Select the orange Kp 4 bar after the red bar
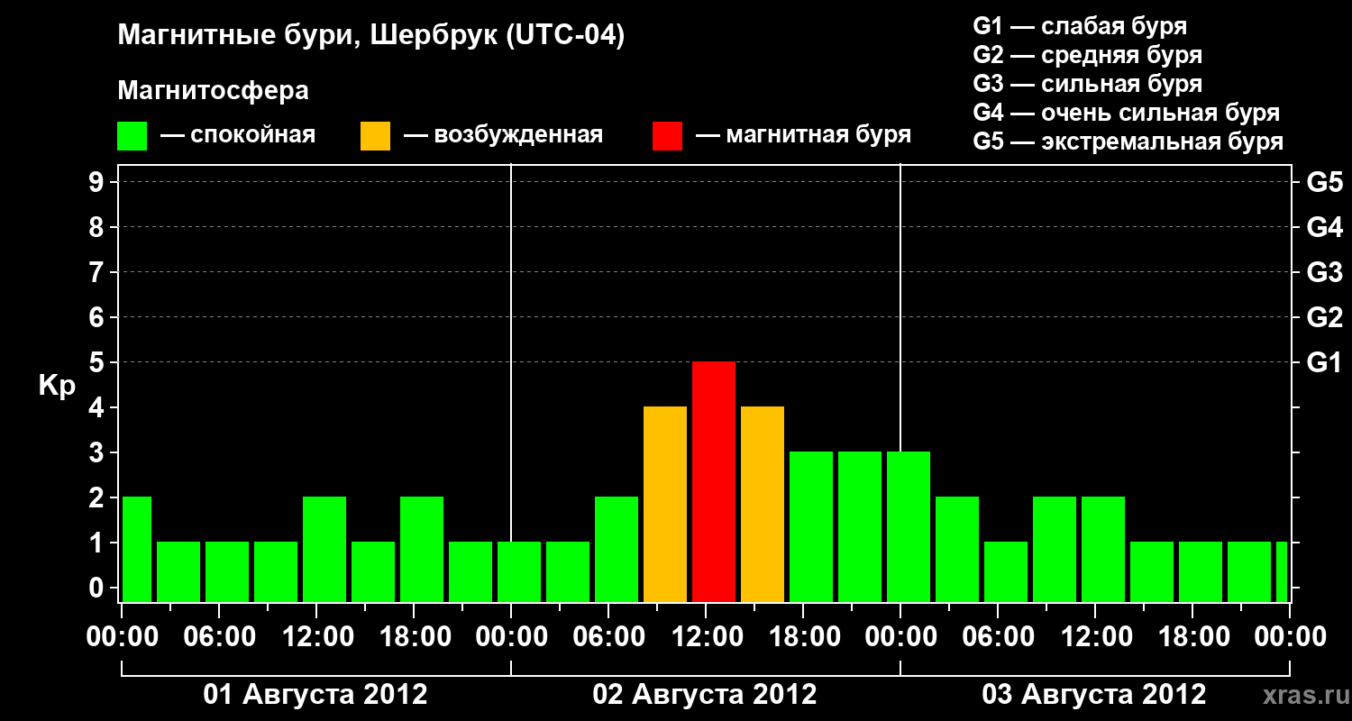This screenshot has width=1352, height=721. tap(763, 504)
